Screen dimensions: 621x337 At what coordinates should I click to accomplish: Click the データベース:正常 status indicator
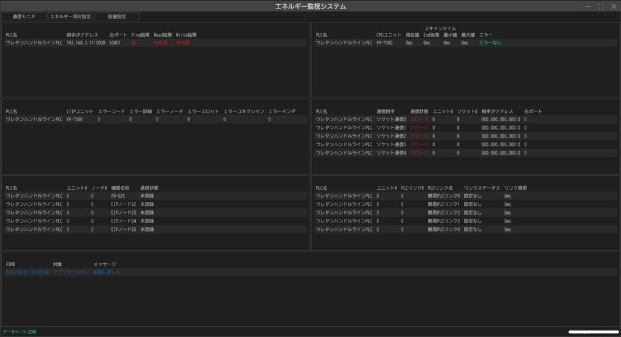point(19,332)
